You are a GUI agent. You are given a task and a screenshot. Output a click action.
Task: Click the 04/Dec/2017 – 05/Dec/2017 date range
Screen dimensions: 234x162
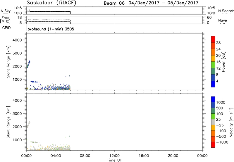(164, 3)
